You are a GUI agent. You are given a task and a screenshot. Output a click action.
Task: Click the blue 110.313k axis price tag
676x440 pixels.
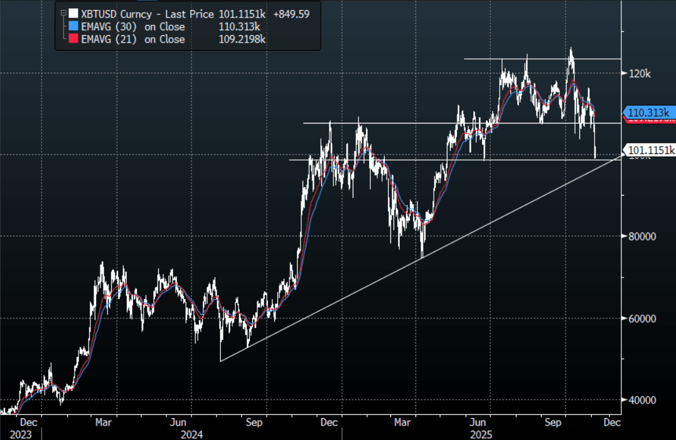(650, 113)
